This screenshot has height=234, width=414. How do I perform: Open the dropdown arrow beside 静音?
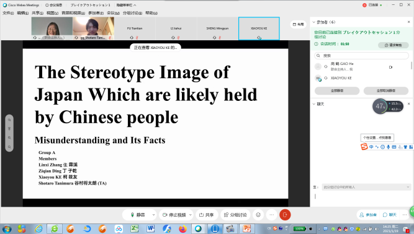154,215
